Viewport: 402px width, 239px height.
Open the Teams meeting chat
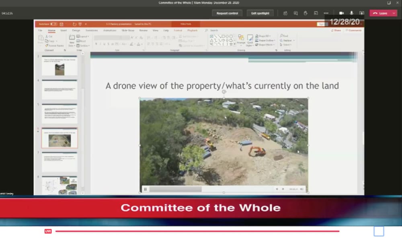tap(295, 13)
